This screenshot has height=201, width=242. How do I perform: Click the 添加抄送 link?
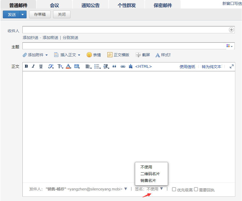[30, 38]
